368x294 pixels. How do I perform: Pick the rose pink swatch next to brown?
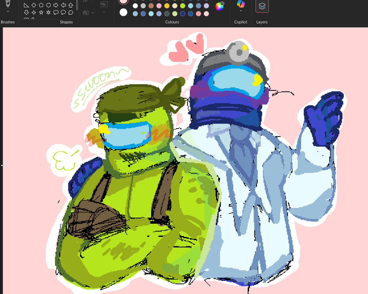click(x=159, y=6)
